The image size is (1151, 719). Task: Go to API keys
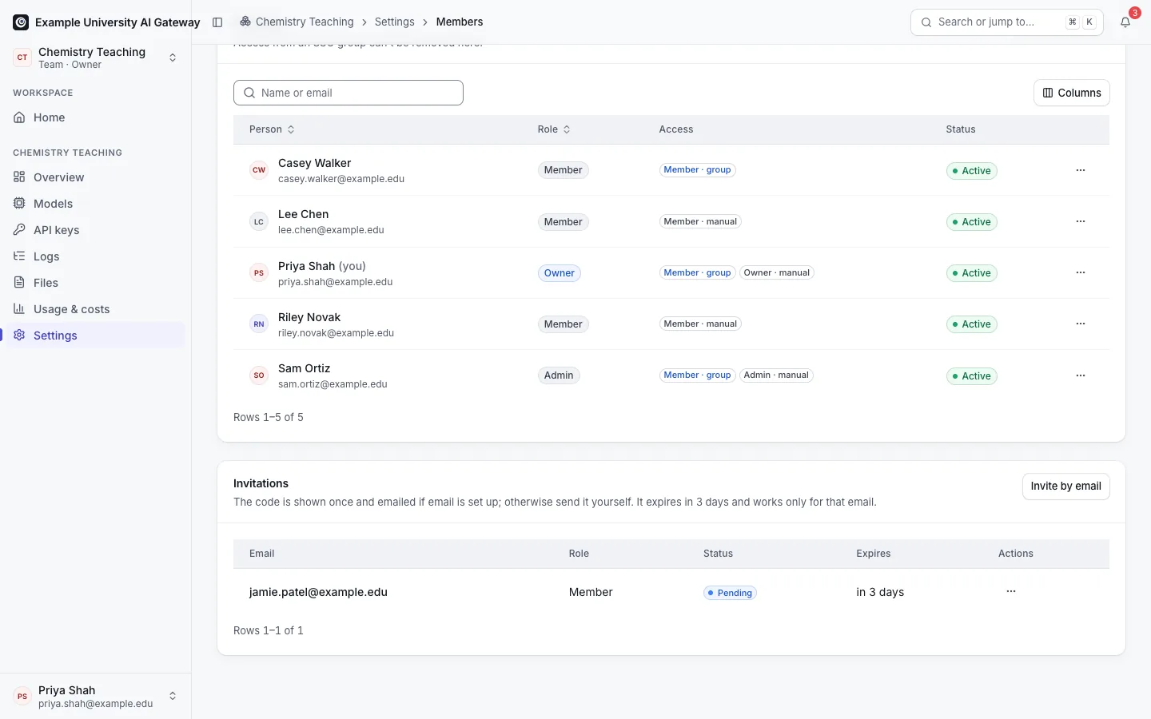(95, 230)
